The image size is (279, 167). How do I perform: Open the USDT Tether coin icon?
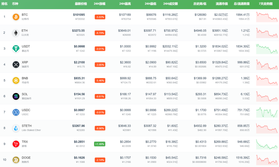(16, 48)
